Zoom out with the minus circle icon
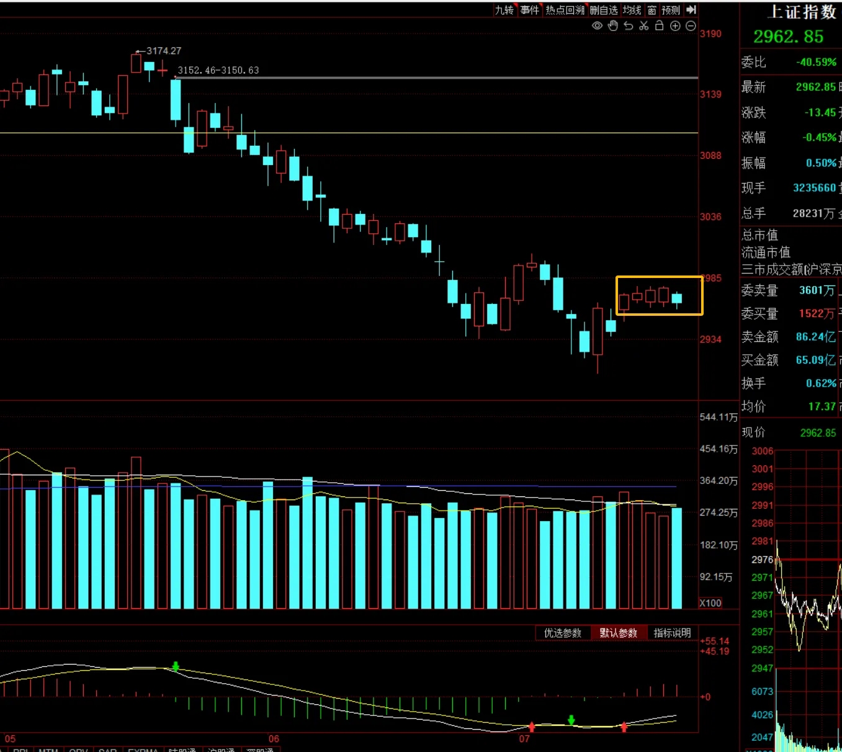This screenshot has width=842, height=752. [x=691, y=25]
